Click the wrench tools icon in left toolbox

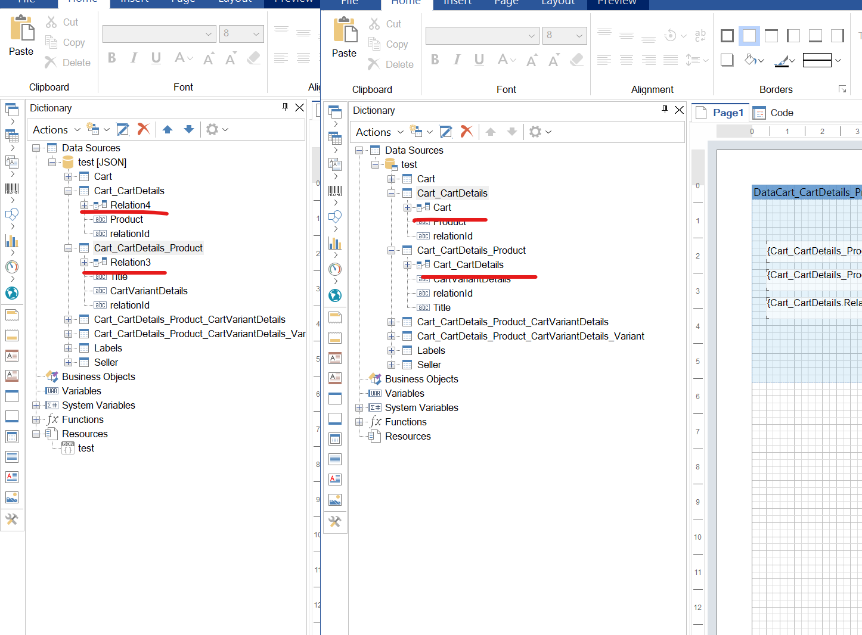coord(12,519)
